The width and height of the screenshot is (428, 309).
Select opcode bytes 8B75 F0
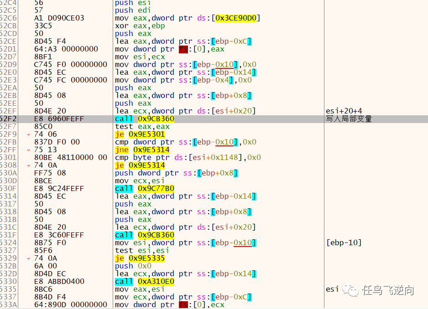50,243
